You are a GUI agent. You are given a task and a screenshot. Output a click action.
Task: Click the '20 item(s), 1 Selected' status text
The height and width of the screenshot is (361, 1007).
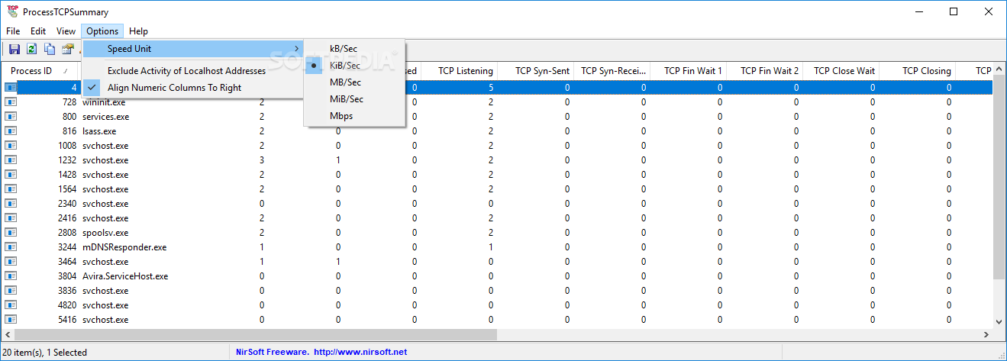coord(46,352)
